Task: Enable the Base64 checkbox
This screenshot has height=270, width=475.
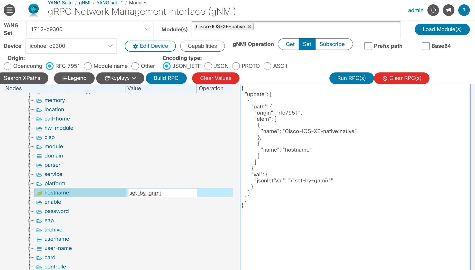Action: 426,46
